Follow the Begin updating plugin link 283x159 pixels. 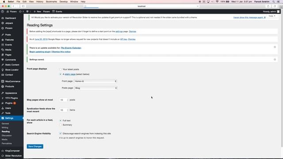[40, 52]
